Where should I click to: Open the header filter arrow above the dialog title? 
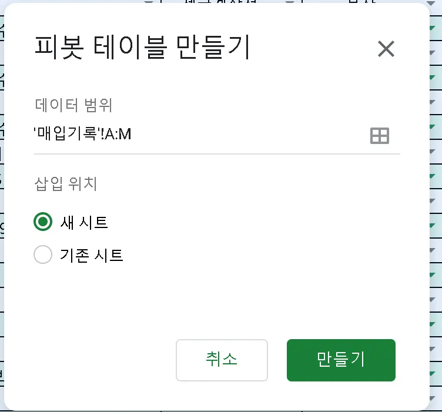point(148,2)
